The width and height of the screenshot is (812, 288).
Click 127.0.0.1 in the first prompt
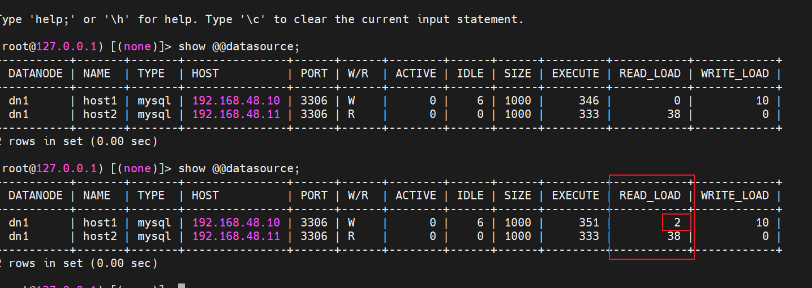(66, 46)
